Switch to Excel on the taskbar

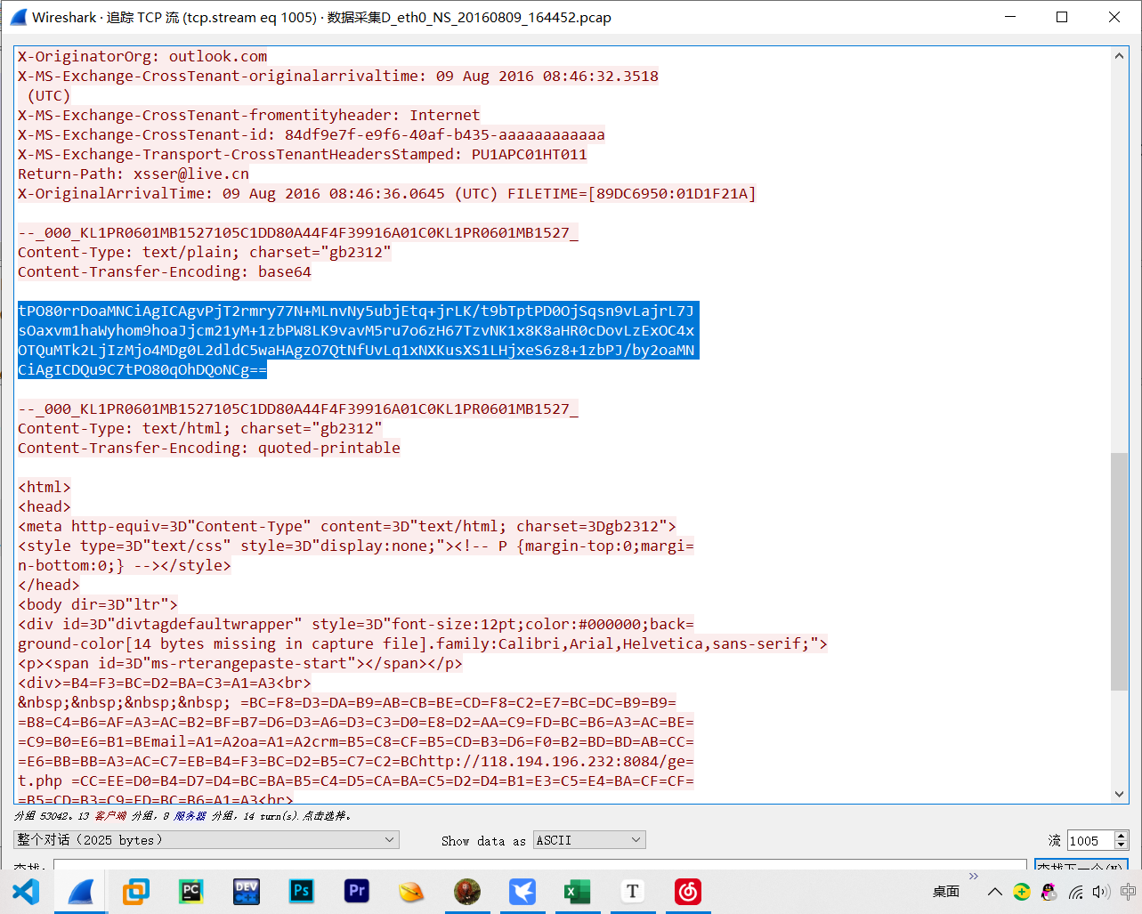(578, 891)
